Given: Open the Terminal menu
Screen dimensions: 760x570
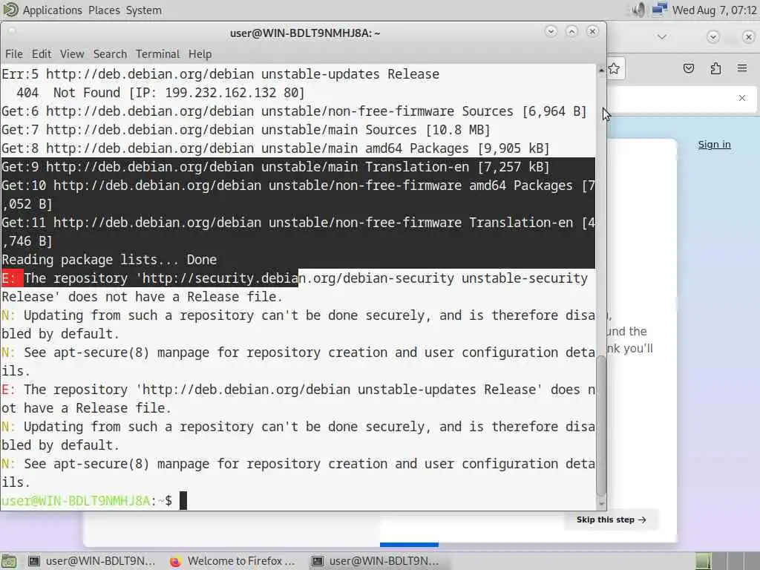Looking at the screenshot, I should coord(157,53).
